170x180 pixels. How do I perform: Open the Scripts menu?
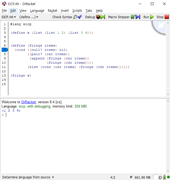(x=77, y=11)
